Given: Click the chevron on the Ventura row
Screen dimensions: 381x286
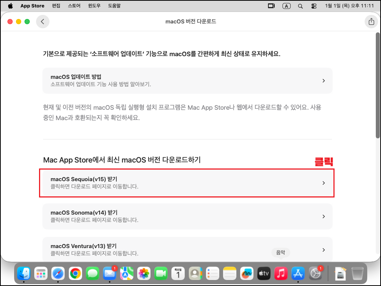Looking at the screenshot, I should (x=324, y=250).
